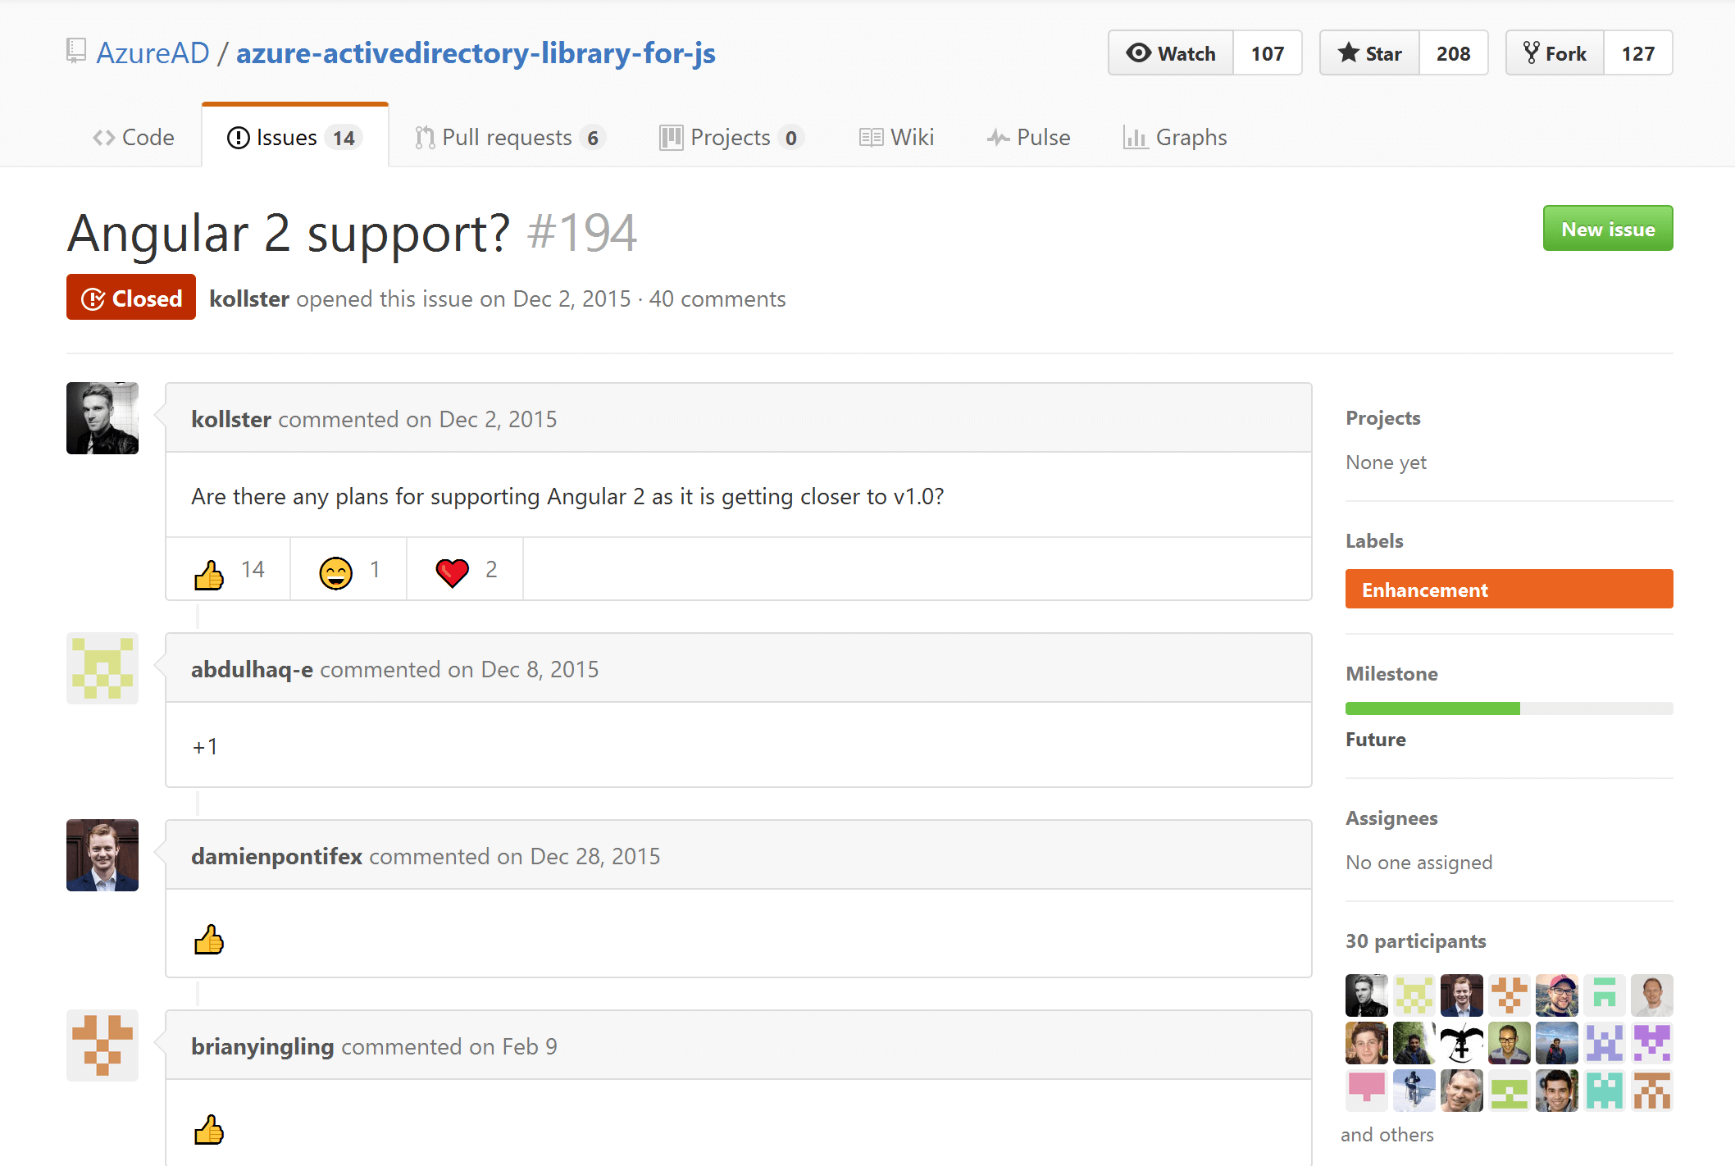This screenshot has width=1735, height=1166.
Task: Click the Dec 28, 2015 comment timestamp
Action: 595,856
